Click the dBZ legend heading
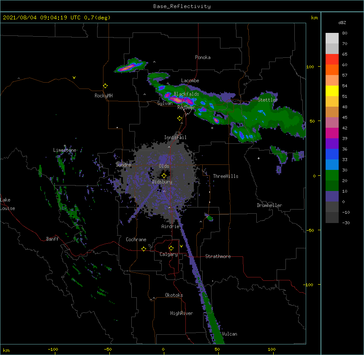This screenshot has width=364, height=355. click(x=342, y=22)
